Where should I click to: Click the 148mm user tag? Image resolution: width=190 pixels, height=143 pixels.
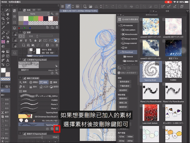[x=130, y=137]
